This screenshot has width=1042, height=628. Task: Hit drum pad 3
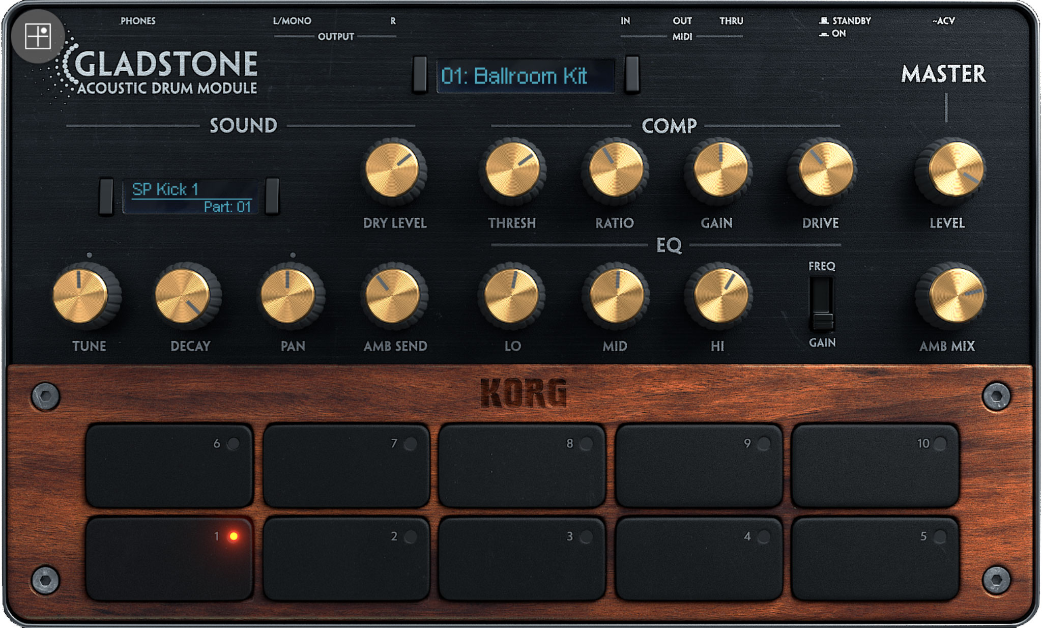click(522, 558)
